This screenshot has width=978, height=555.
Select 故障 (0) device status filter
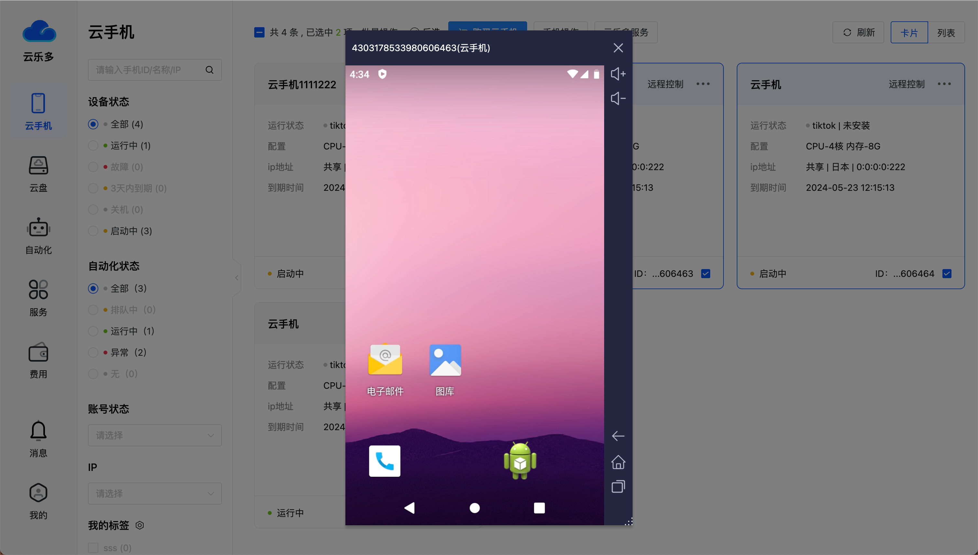pos(93,167)
